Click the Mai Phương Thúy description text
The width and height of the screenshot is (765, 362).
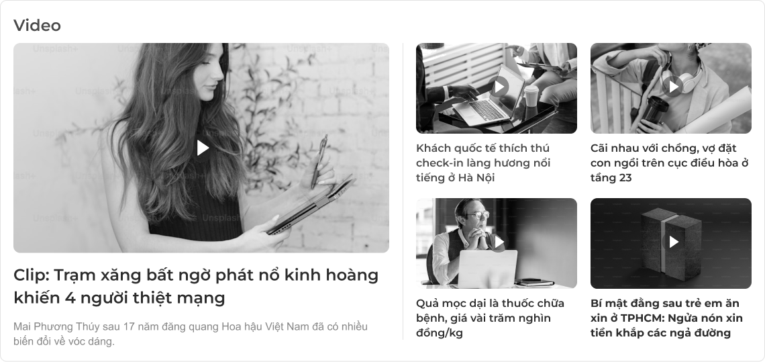click(191, 334)
